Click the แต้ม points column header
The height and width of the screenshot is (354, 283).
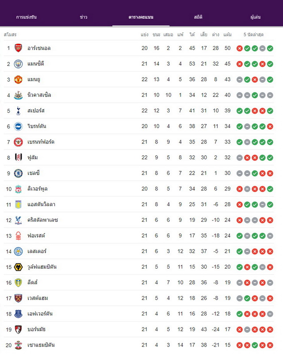pos(227,35)
